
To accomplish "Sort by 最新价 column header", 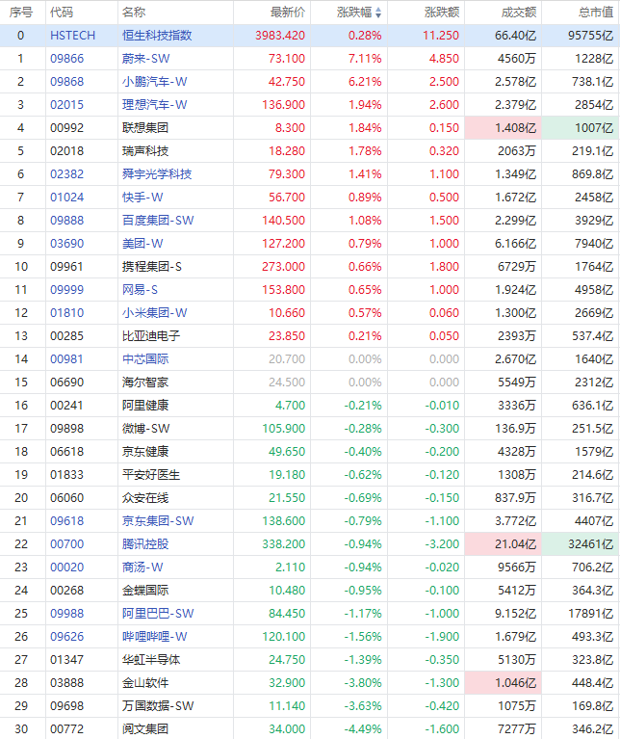I will click(x=288, y=13).
